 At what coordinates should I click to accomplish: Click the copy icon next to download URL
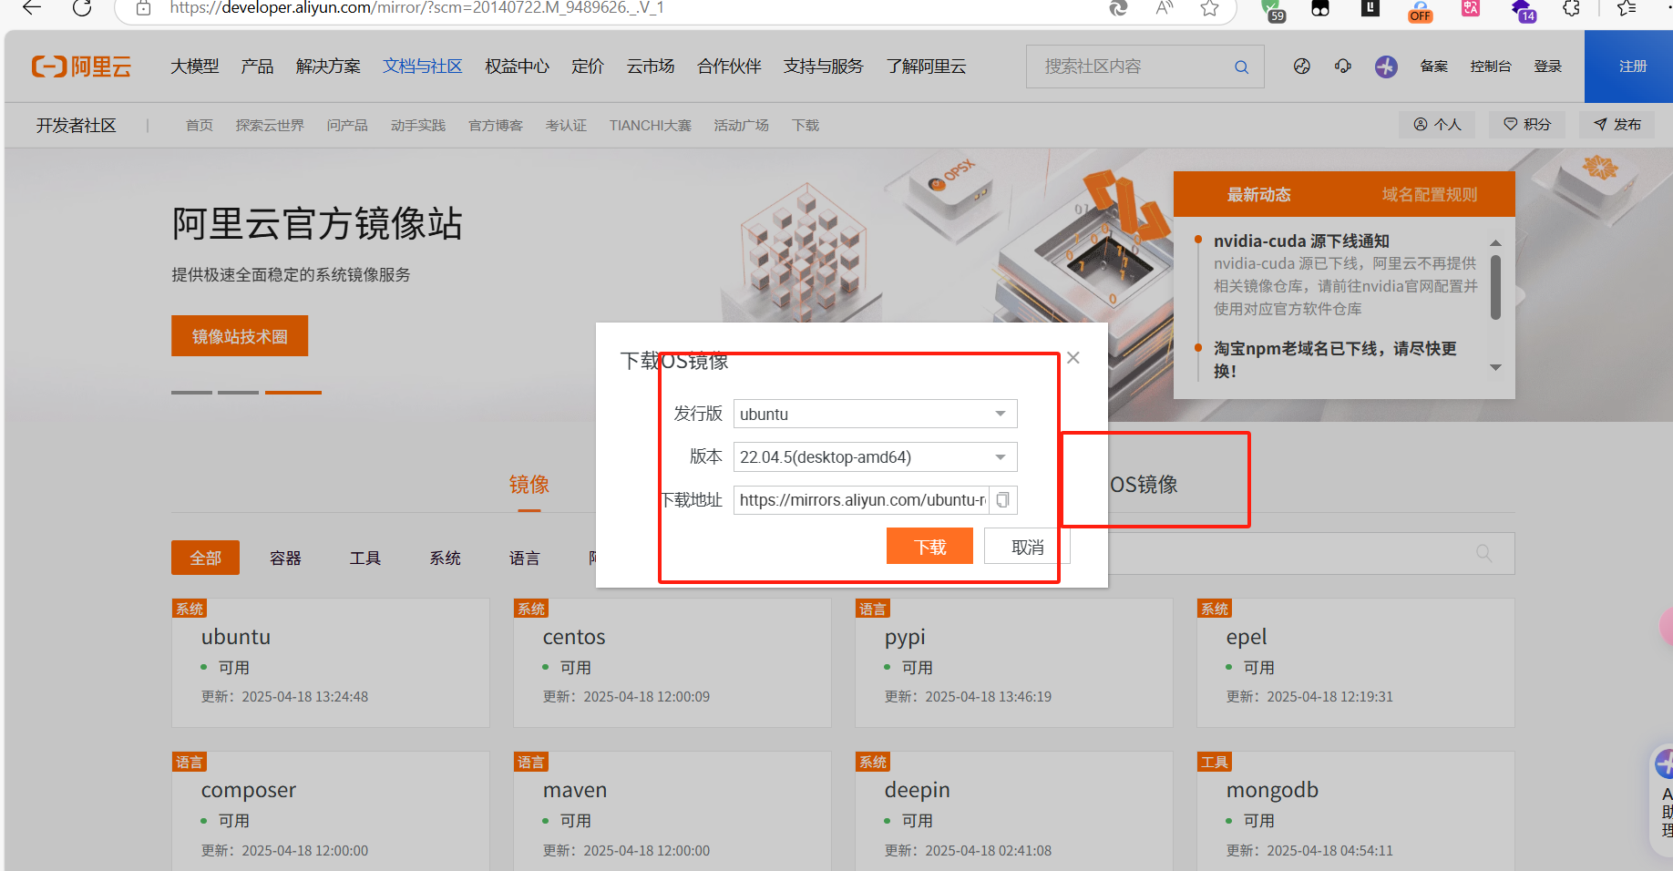tap(1002, 499)
